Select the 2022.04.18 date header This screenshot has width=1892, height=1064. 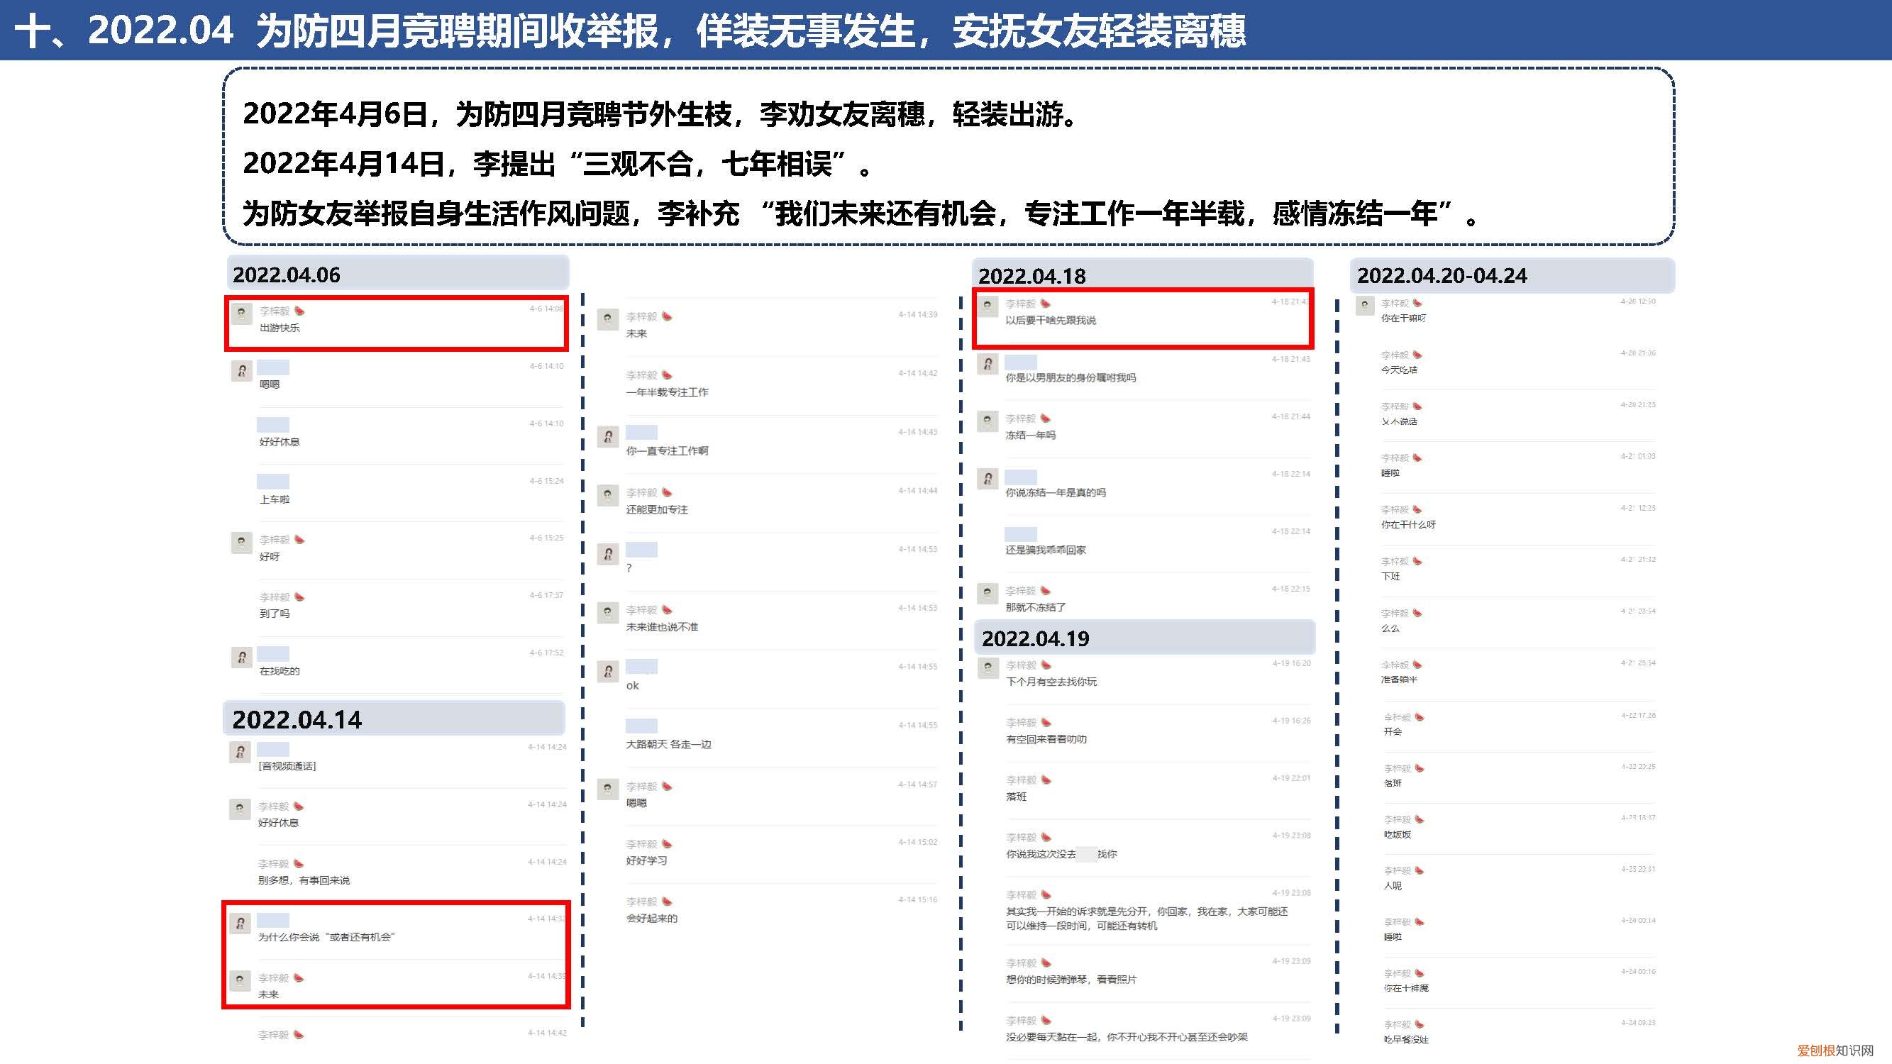point(1034,276)
